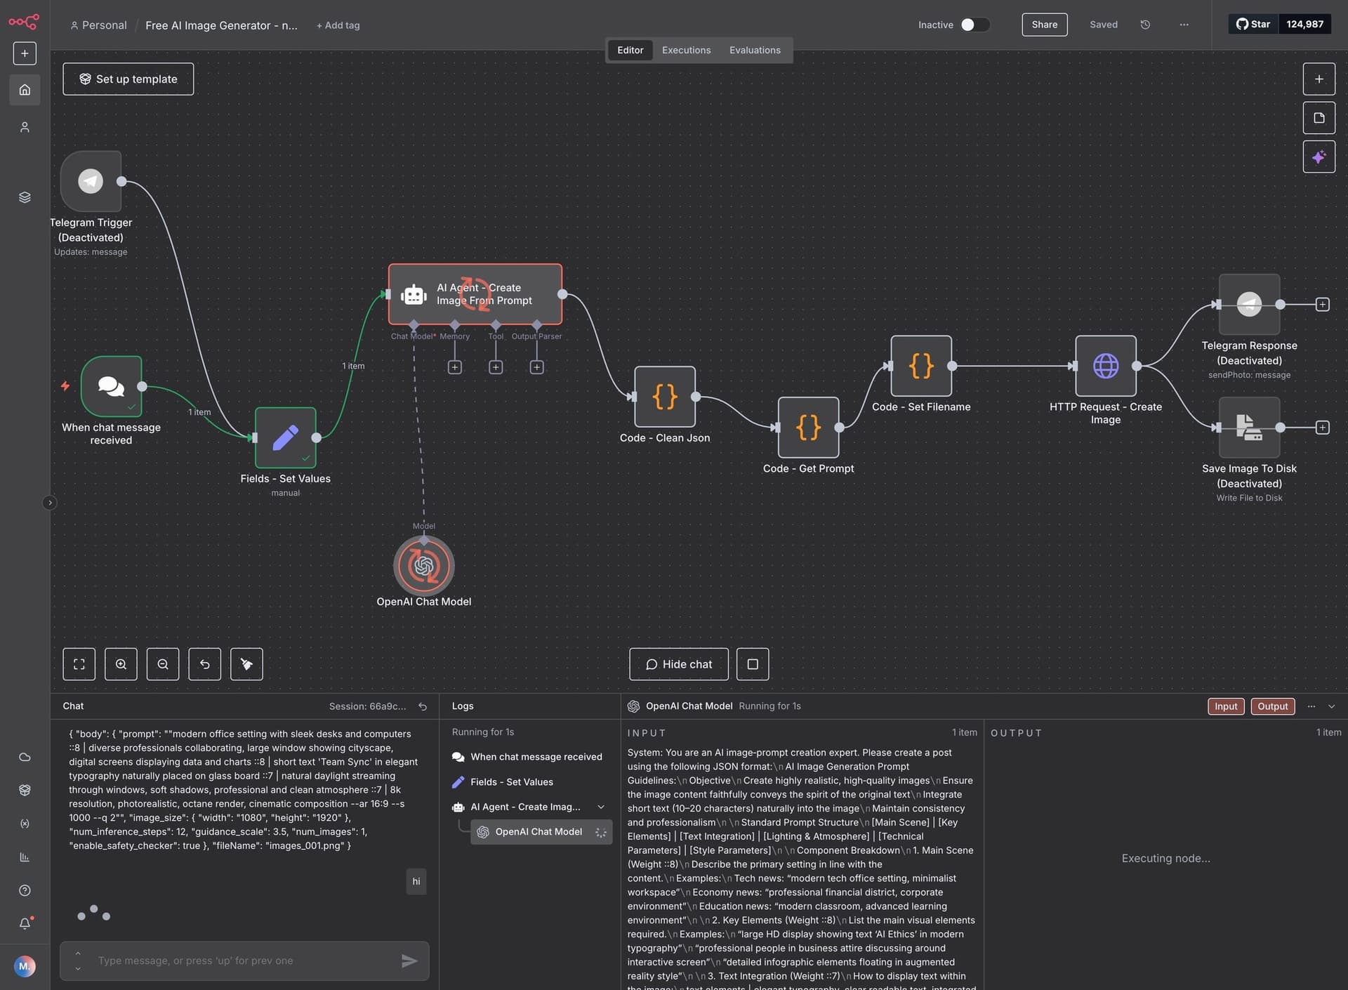Open the notifications bell icon

pyautogui.click(x=25, y=924)
